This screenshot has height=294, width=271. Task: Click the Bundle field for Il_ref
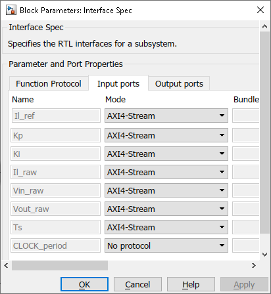(x=246, y=115)
